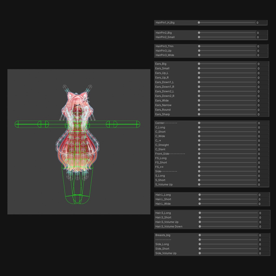Click the HairPin1_H_Big slider handle
The image size is (276, 276).
click(199, 23)
